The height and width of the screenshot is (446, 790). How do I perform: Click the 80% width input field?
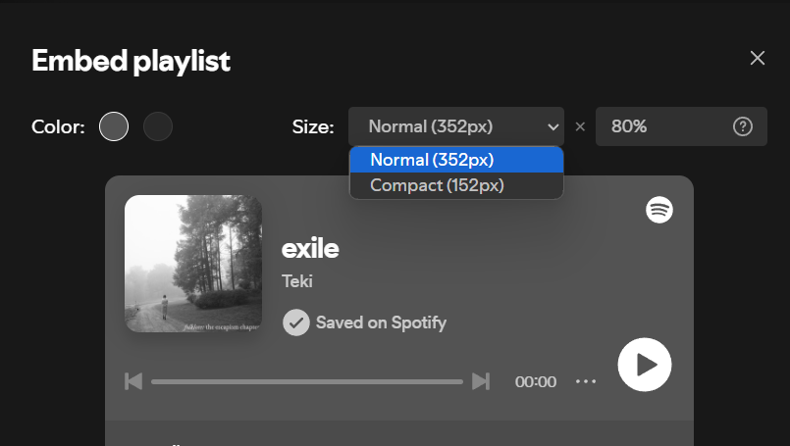coord(662,126)
